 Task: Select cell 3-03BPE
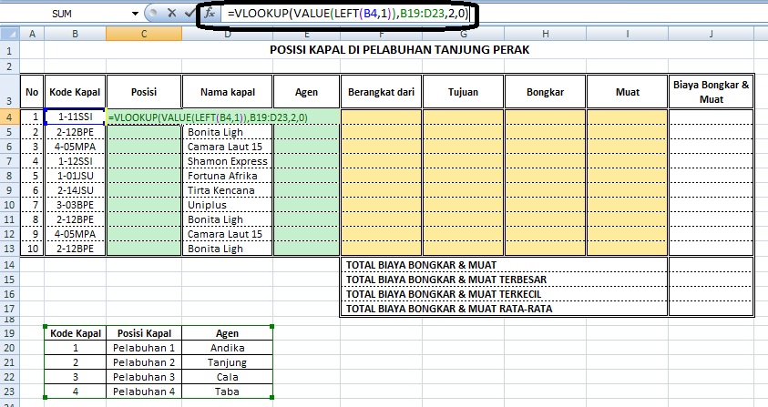click(75, 205)
